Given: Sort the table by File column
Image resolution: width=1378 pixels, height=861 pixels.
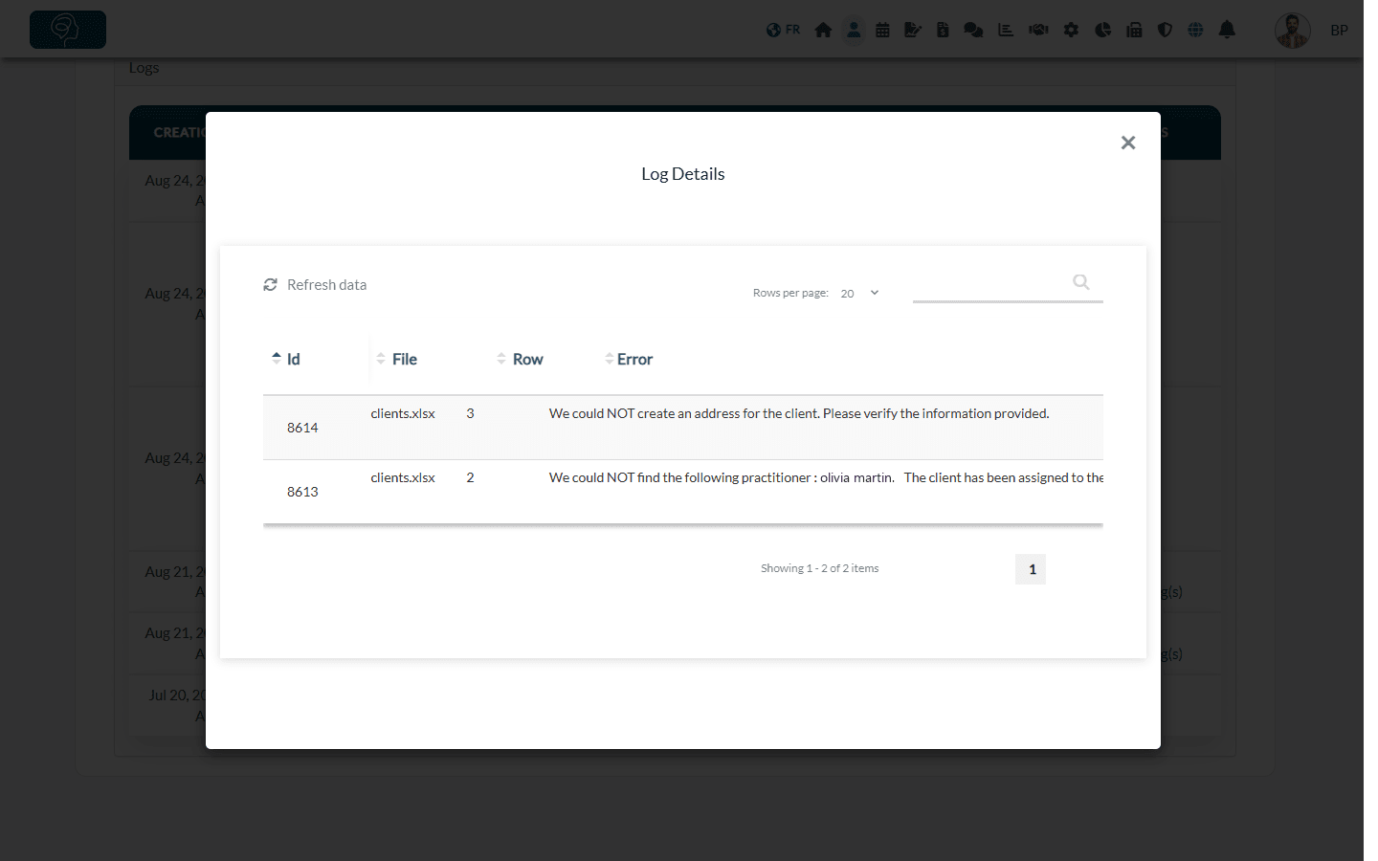Looking at the screenshot, I should pyautogui.click(x=397, y=359).
